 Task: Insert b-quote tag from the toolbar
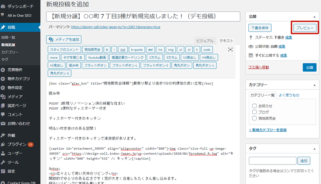[137, 50]
